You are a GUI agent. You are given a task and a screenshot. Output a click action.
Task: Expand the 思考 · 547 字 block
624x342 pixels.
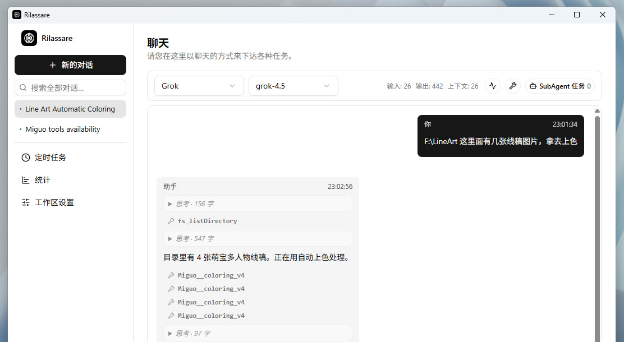258,239
